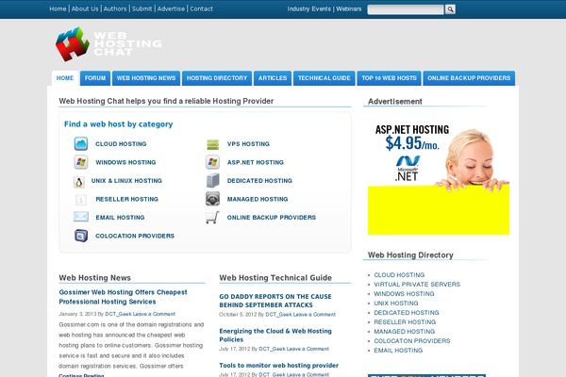Image resolution: width=566 pixels, height=377 pixels.
Task: Click the Unix & Linux penguin icon
Action: [x=79, y=182]
